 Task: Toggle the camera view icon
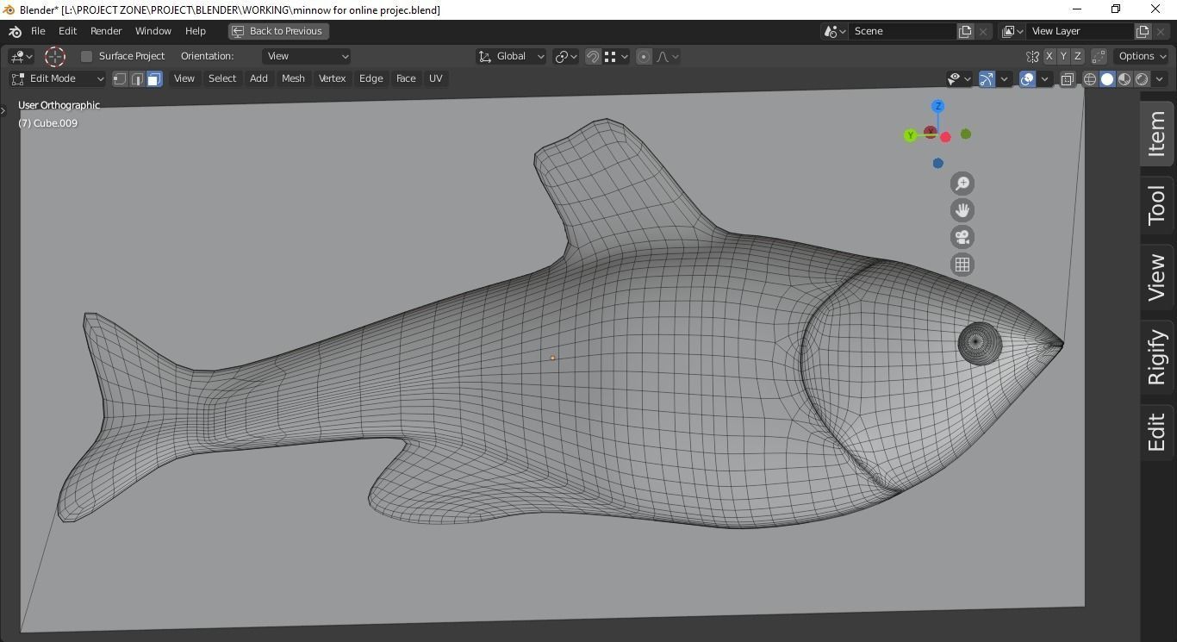(x=962, y=237)
